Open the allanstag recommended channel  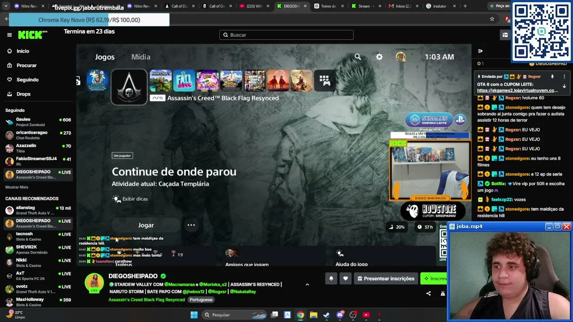coord(38,210)
